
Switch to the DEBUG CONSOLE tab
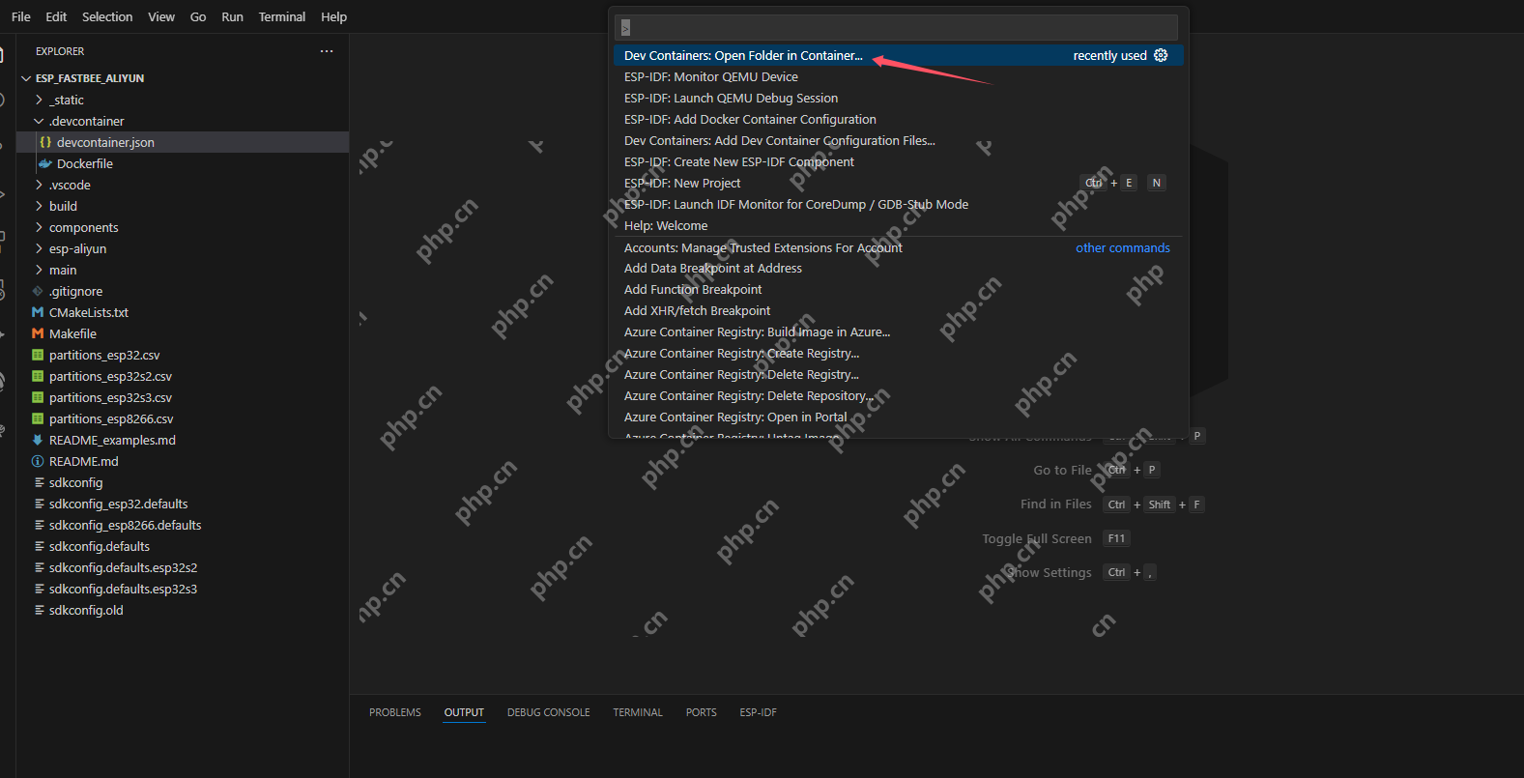[x=548, y=712]
